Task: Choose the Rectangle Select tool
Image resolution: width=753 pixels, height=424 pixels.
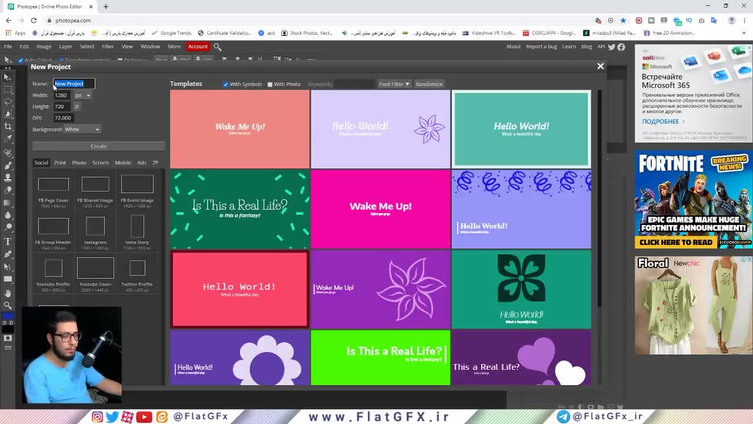Action: pos(8,89)
